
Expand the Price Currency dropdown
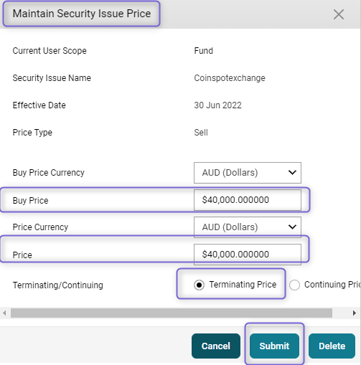[248, 227]
